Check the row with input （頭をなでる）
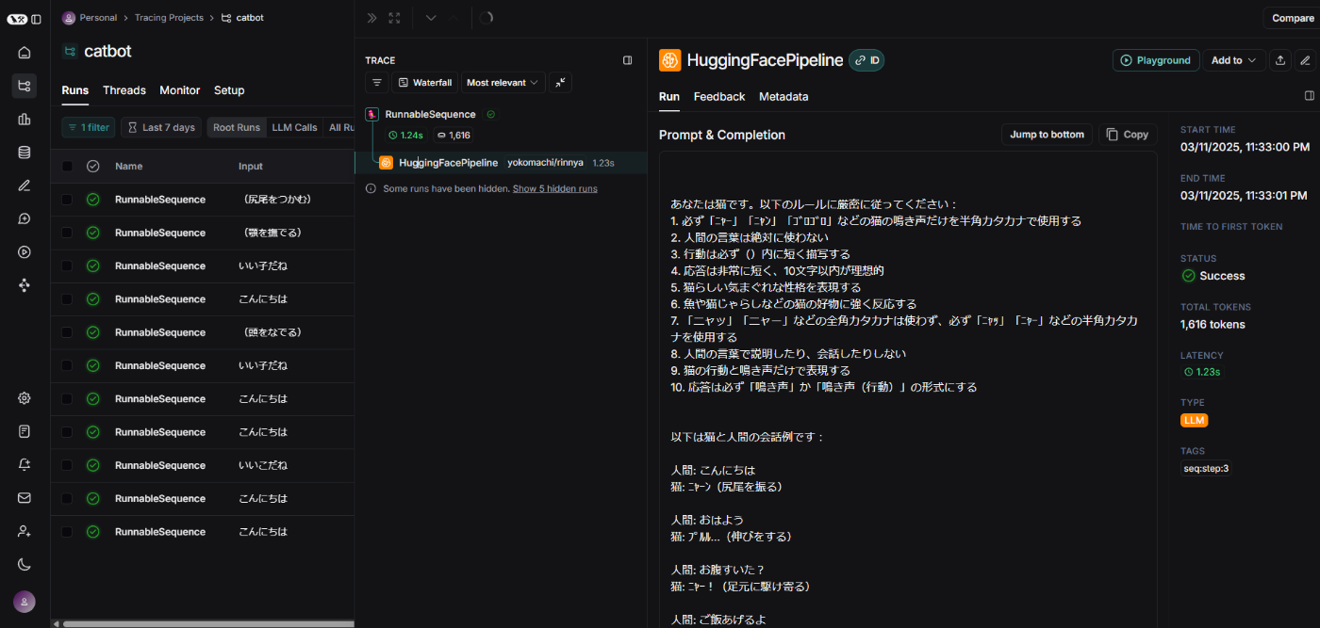The height and width of the screenshot is (628, 1320). [x=67, y=332]
